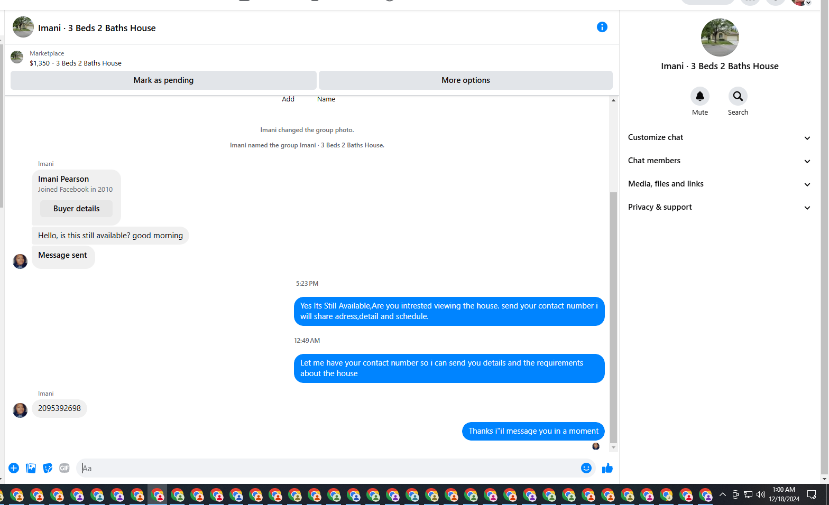The image size is (829, 505).
Task: Open the Marketplace listing thumbnail
Action: (x=17, y=57)
